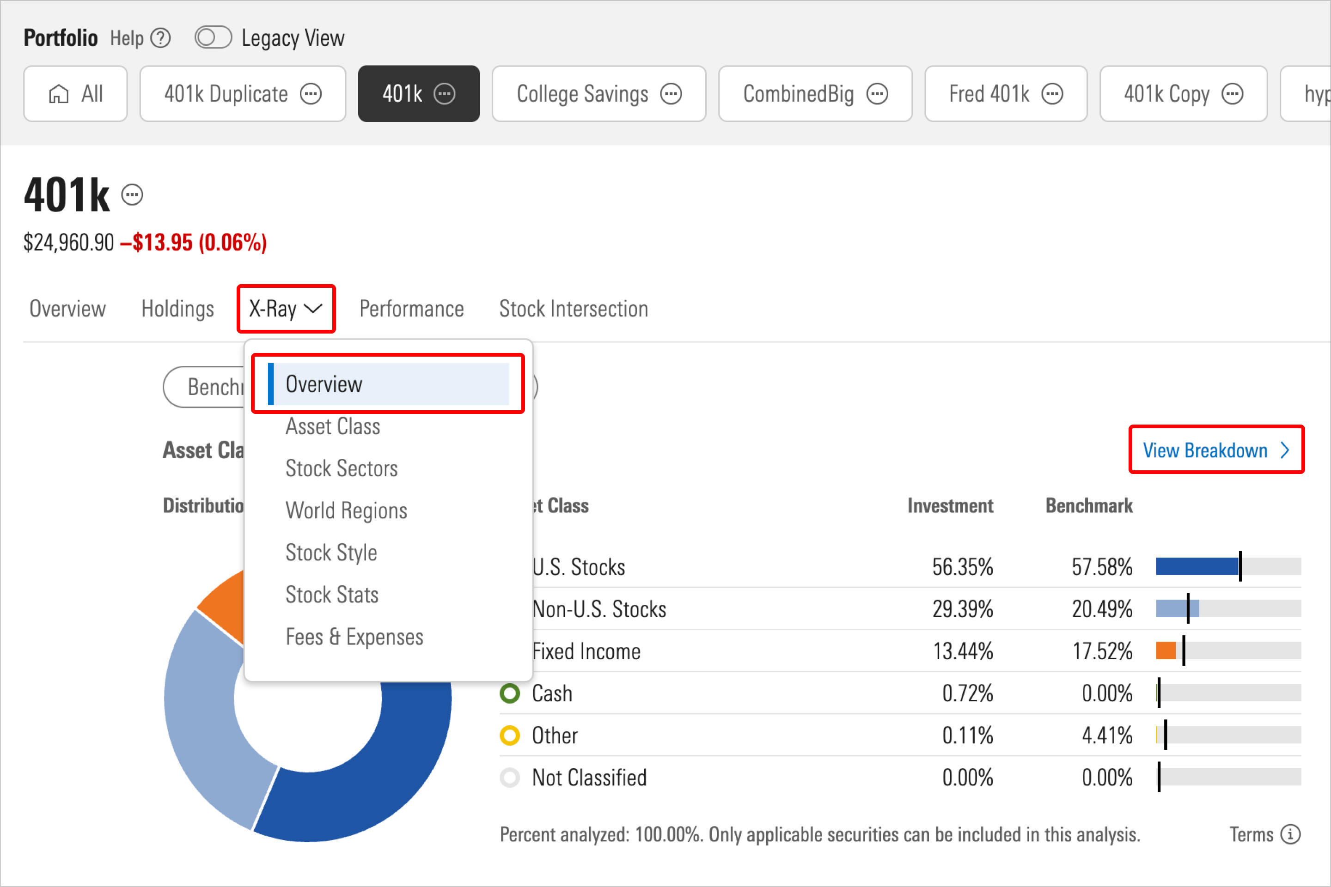This screenshot has height=887, width=1331.
Task: Open Fred 401k ellipsis options
Action: (1052, 94)
